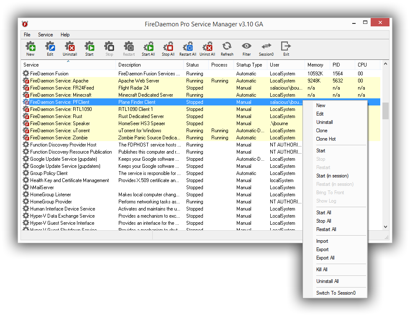Click the scrollbar down arrow in service list
410x316 pixels.
click(x=385, y=226)
